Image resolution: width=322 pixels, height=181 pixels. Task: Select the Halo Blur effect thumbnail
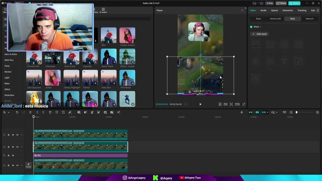click(109, 78)
